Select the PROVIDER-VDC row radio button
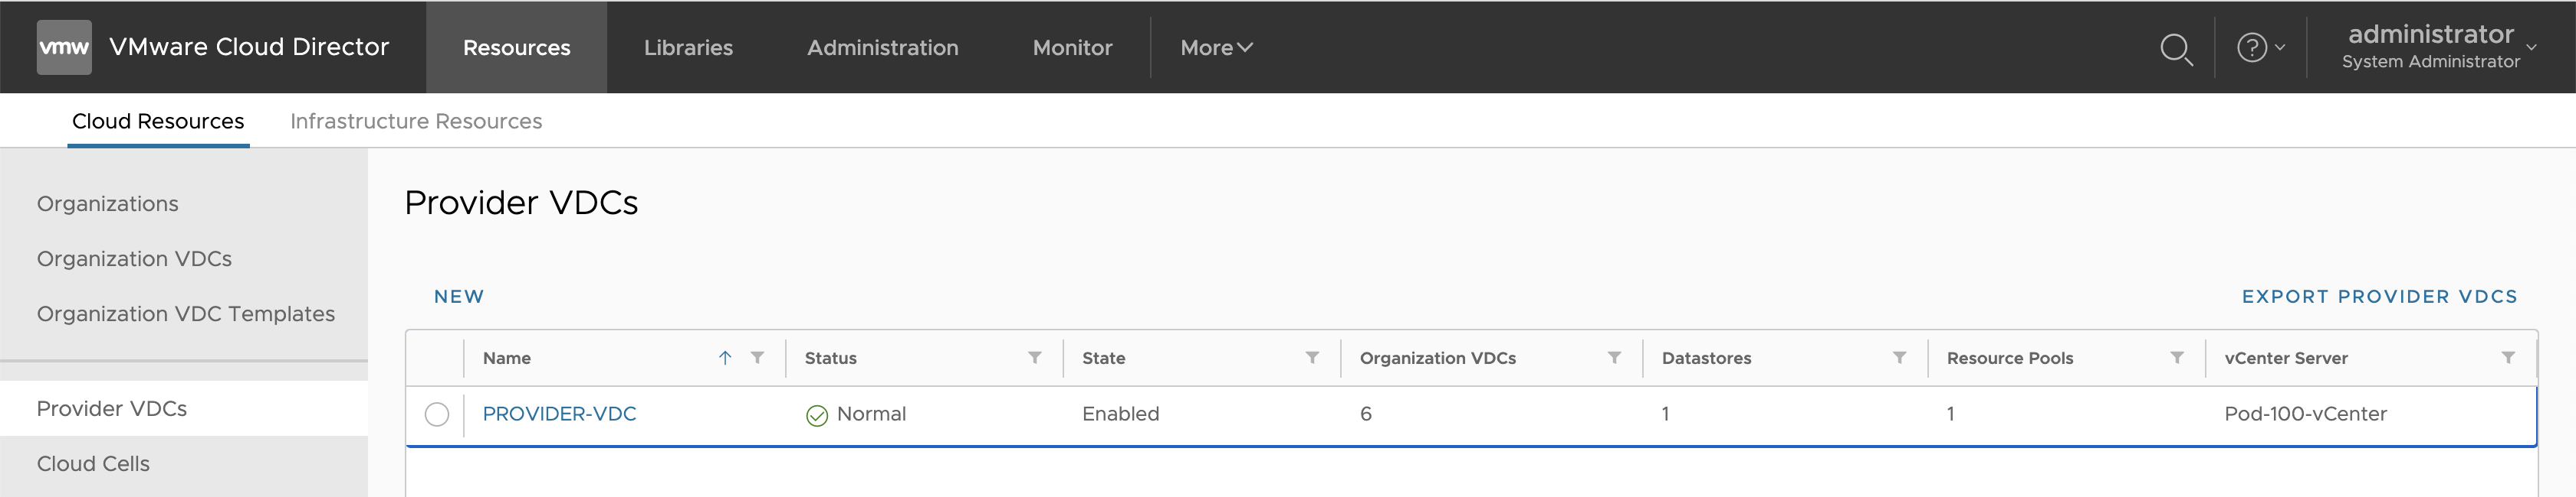Image resolution: width=2576 pixels, height=497 pixels. [x=437, y=414]
